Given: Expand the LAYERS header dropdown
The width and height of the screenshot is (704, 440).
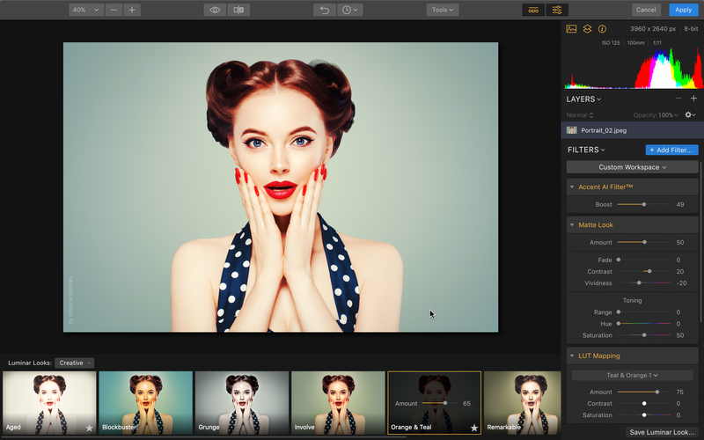Looking at the screenshot, I should point(583,99).
